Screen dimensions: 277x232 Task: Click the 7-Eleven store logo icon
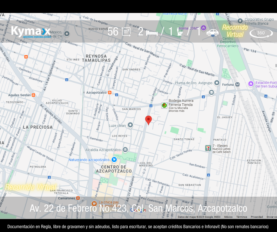(208, 148)
